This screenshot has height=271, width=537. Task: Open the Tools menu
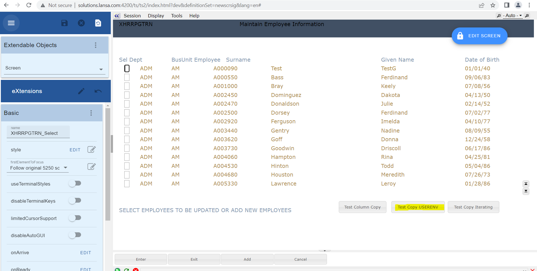tap(176, 16)
